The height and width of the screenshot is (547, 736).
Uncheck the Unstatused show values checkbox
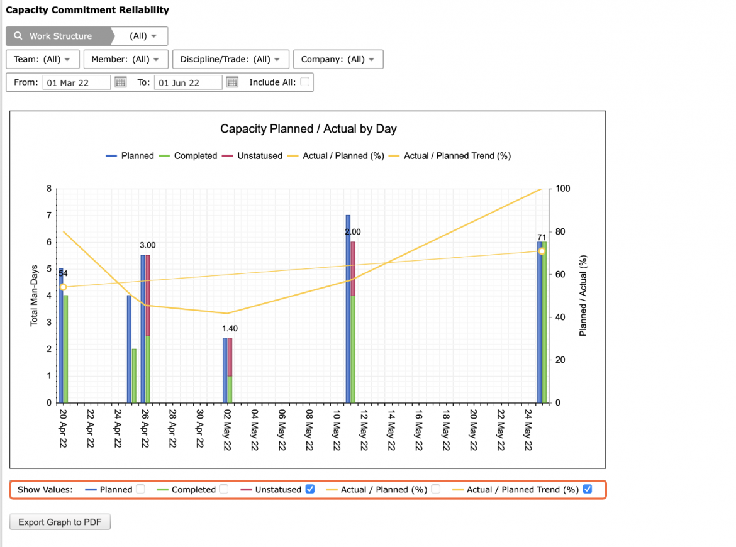(309, 489)
